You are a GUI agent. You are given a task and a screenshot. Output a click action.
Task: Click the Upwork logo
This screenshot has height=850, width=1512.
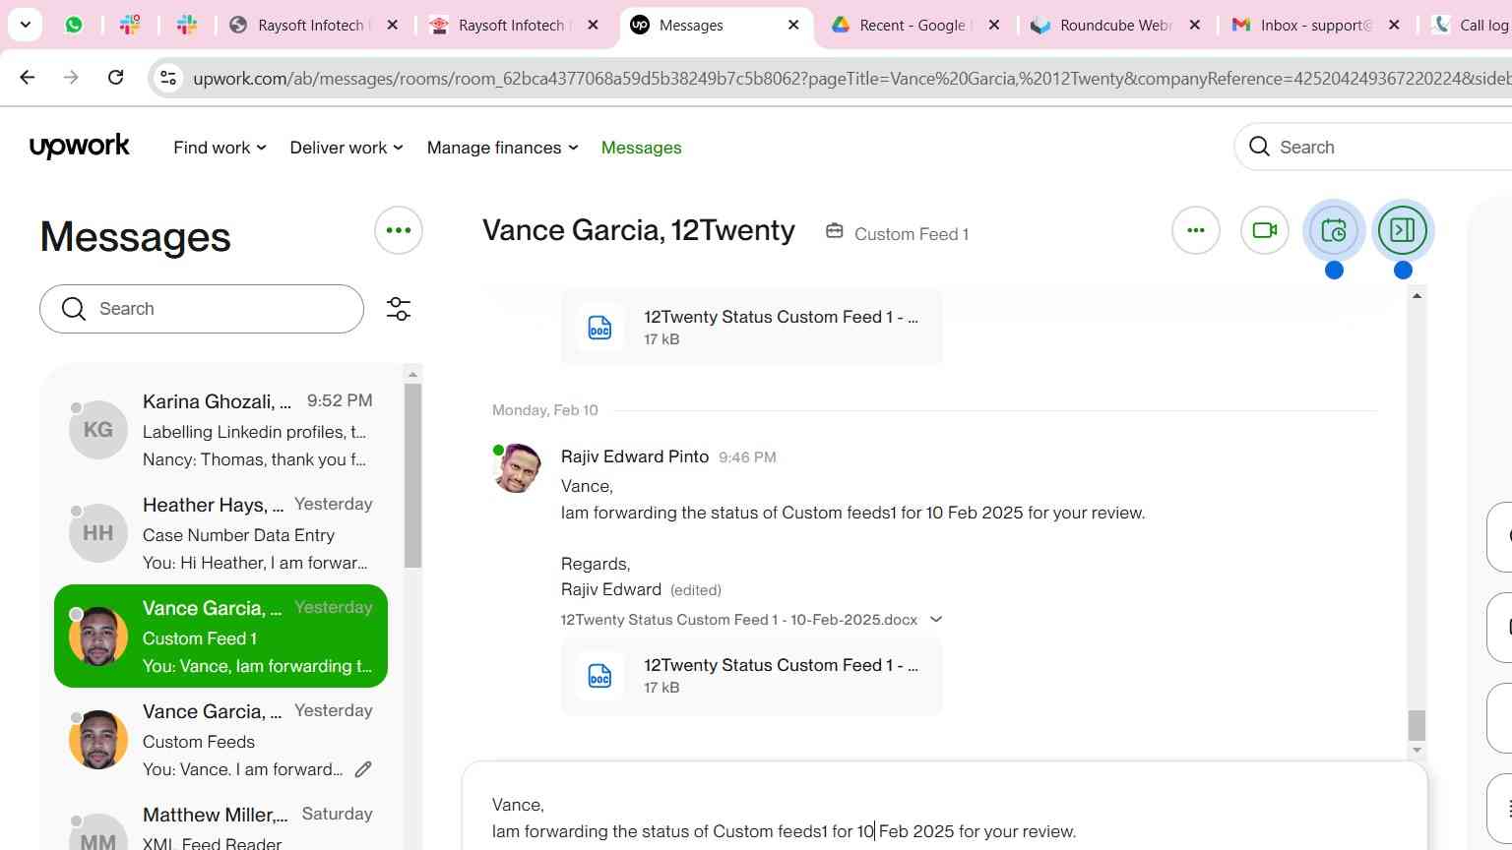click(80, 147)
